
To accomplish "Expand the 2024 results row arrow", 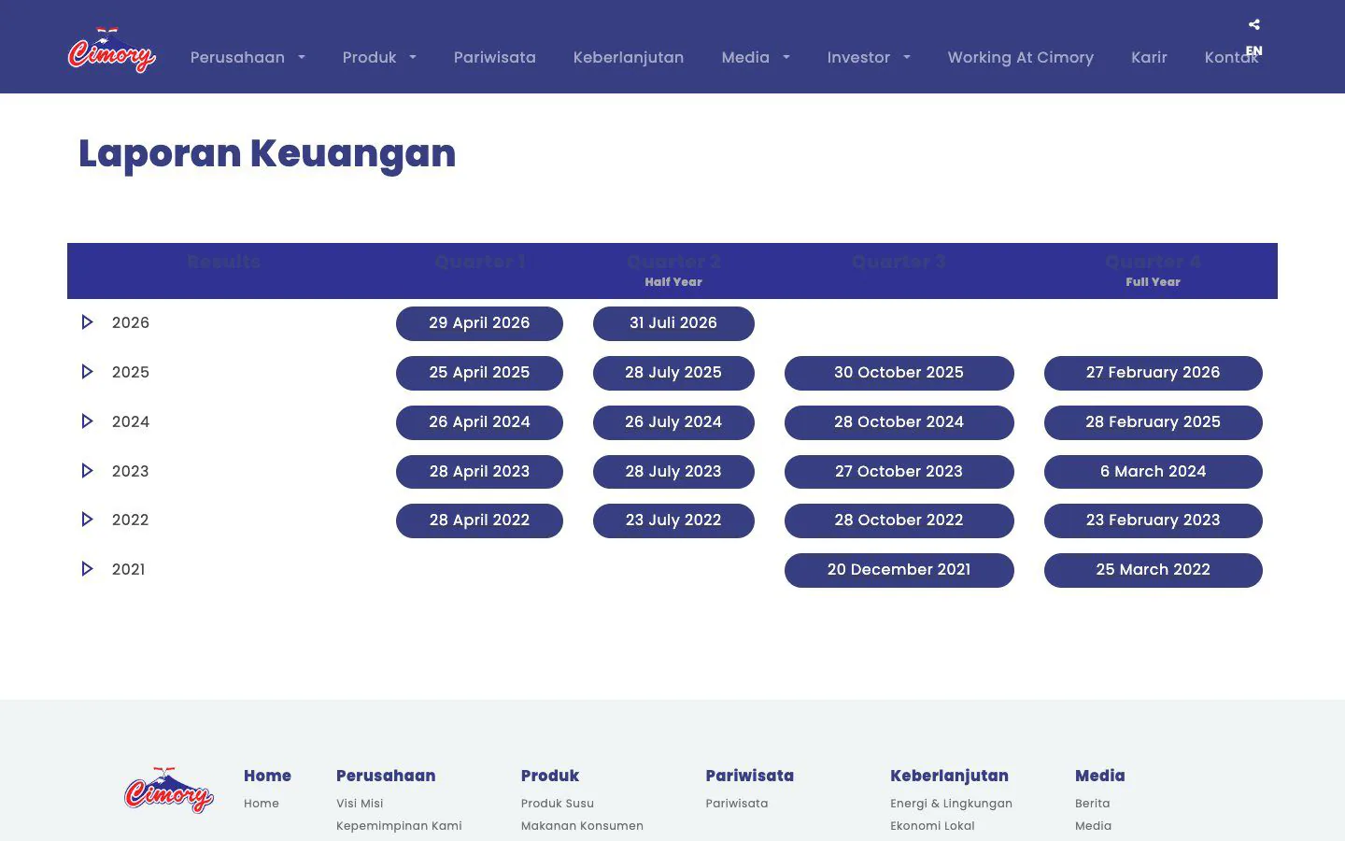I will coord(87,421).
